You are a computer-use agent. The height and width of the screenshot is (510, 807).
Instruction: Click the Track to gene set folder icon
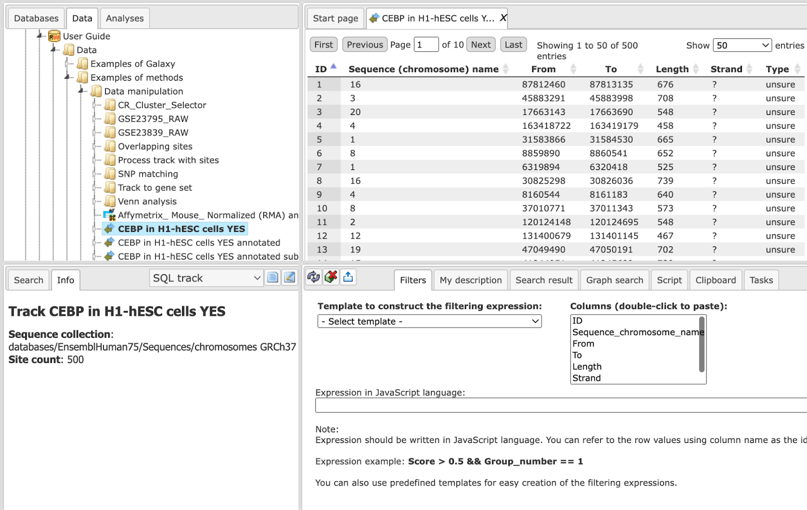pyautogui.click(x=109, y=187)
